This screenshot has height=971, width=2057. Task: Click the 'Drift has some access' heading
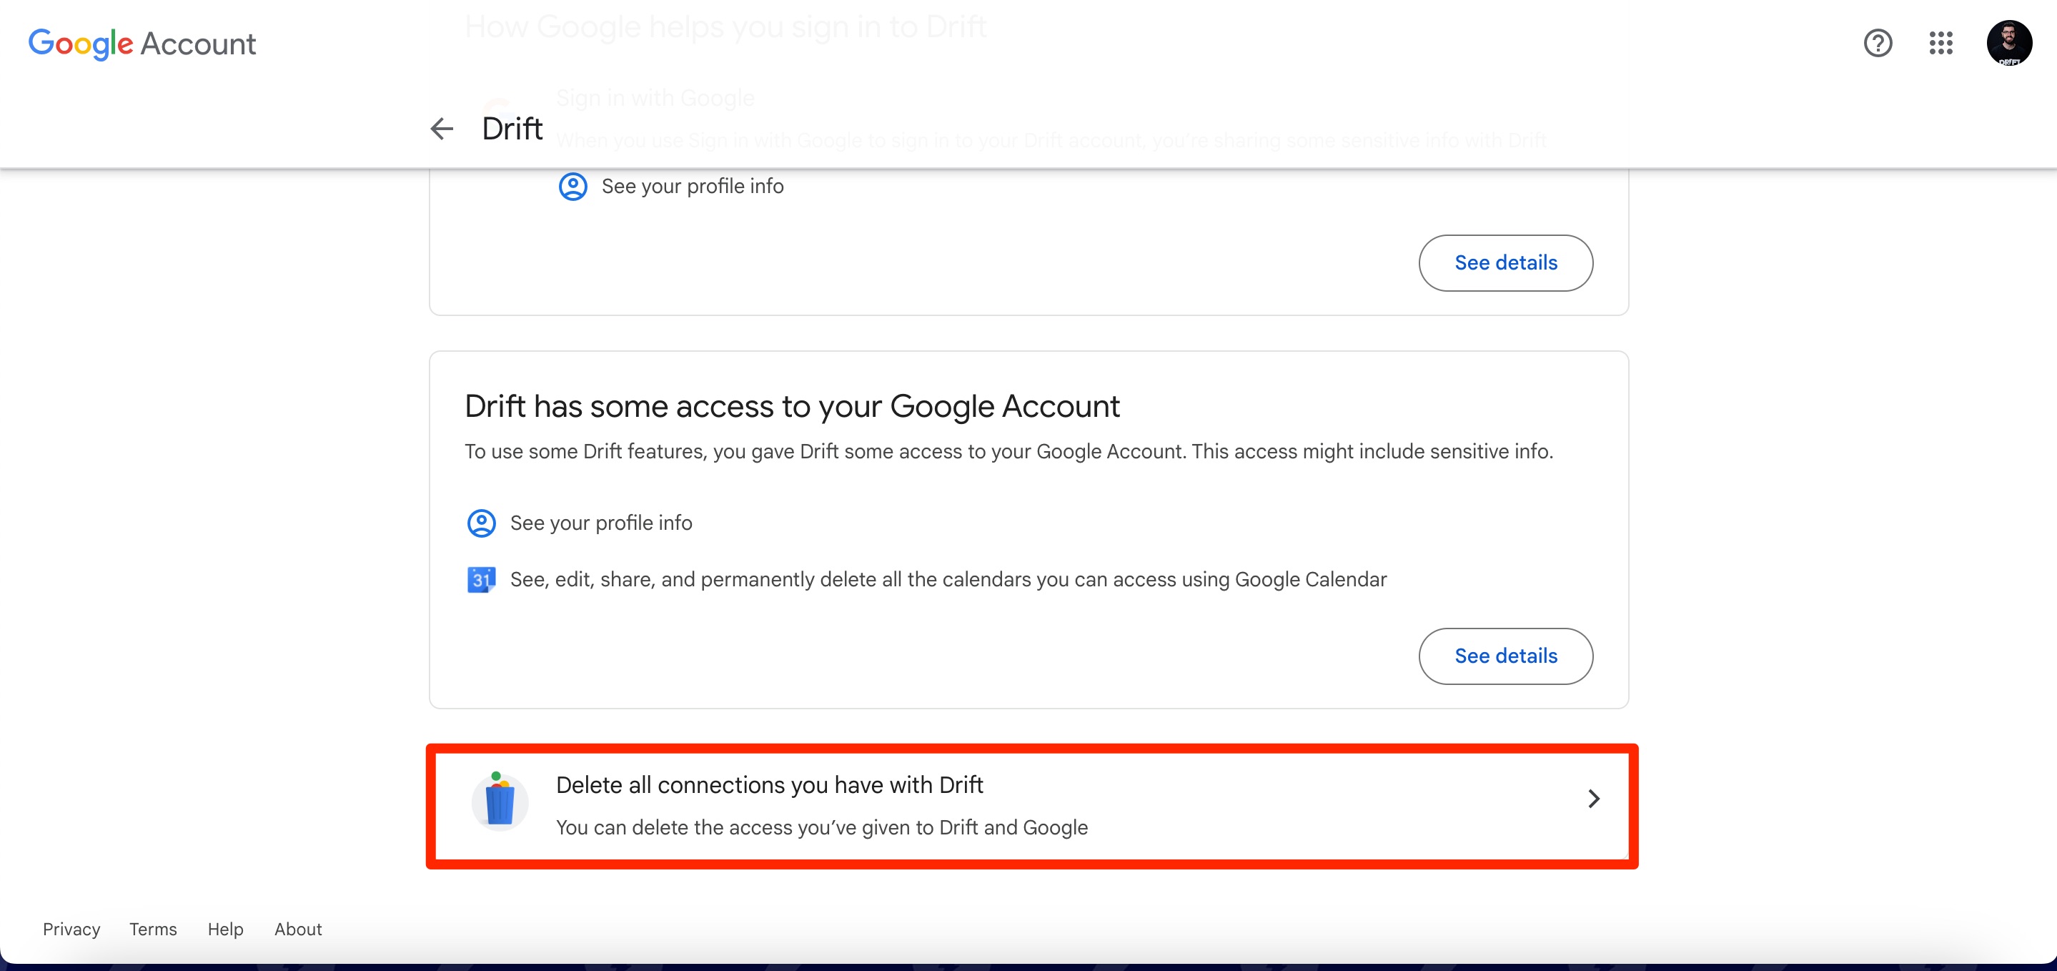click(792, 406)
